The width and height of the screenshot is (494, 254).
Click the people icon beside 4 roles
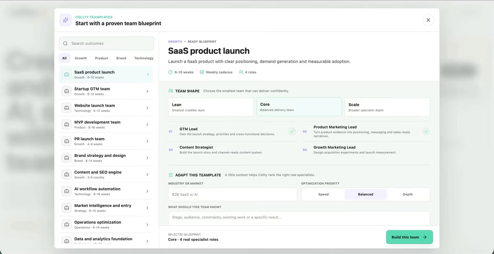click(241, 72)
